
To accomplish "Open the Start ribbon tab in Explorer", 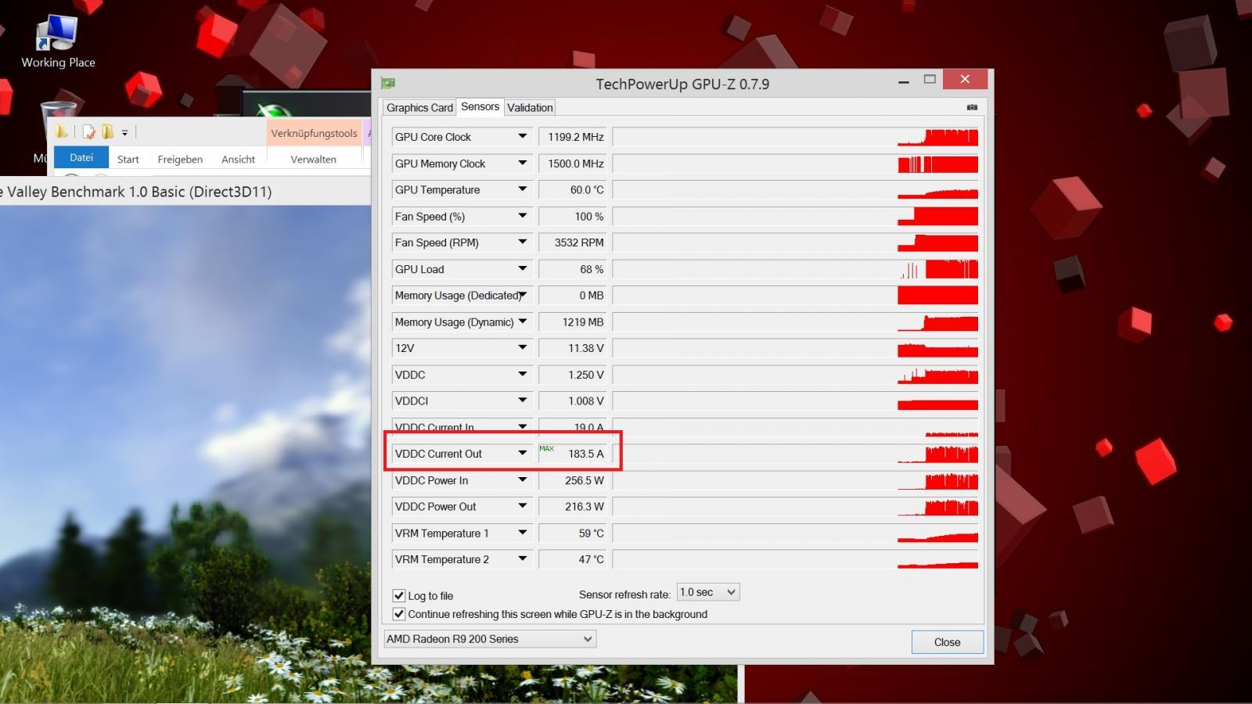I will [x=128, y=159].
